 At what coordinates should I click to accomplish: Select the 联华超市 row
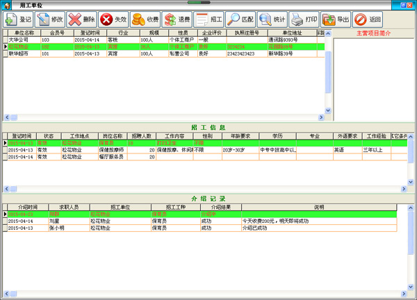(163, 53)
